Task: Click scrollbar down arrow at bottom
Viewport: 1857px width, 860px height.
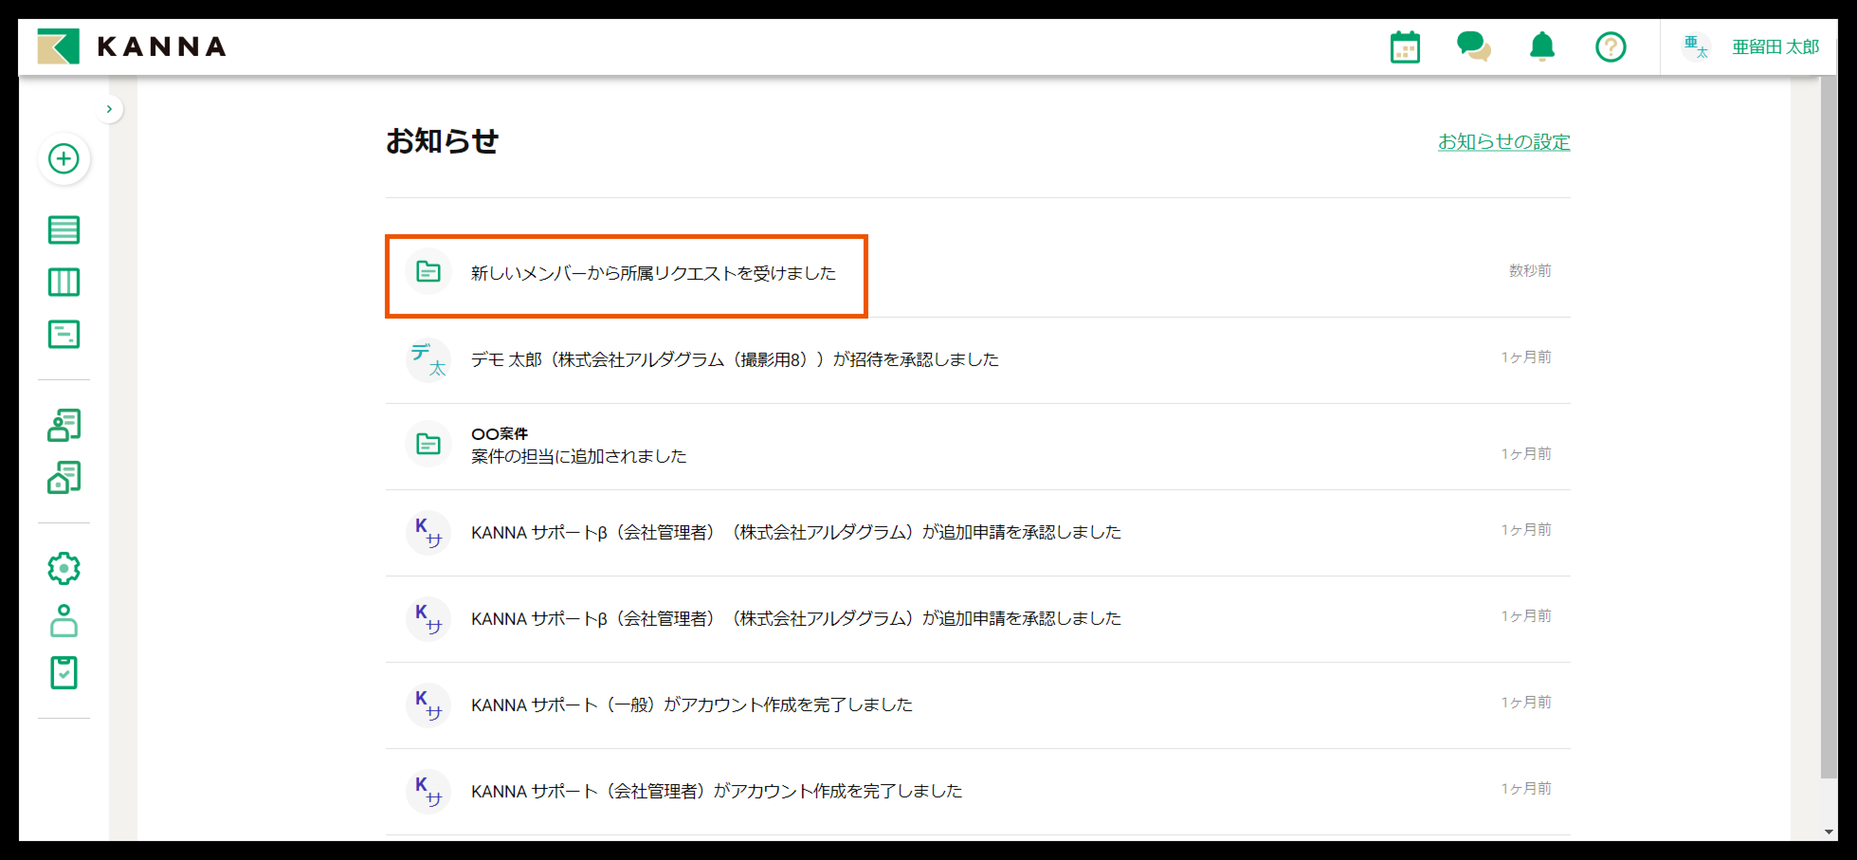Action: [1828, 832]
